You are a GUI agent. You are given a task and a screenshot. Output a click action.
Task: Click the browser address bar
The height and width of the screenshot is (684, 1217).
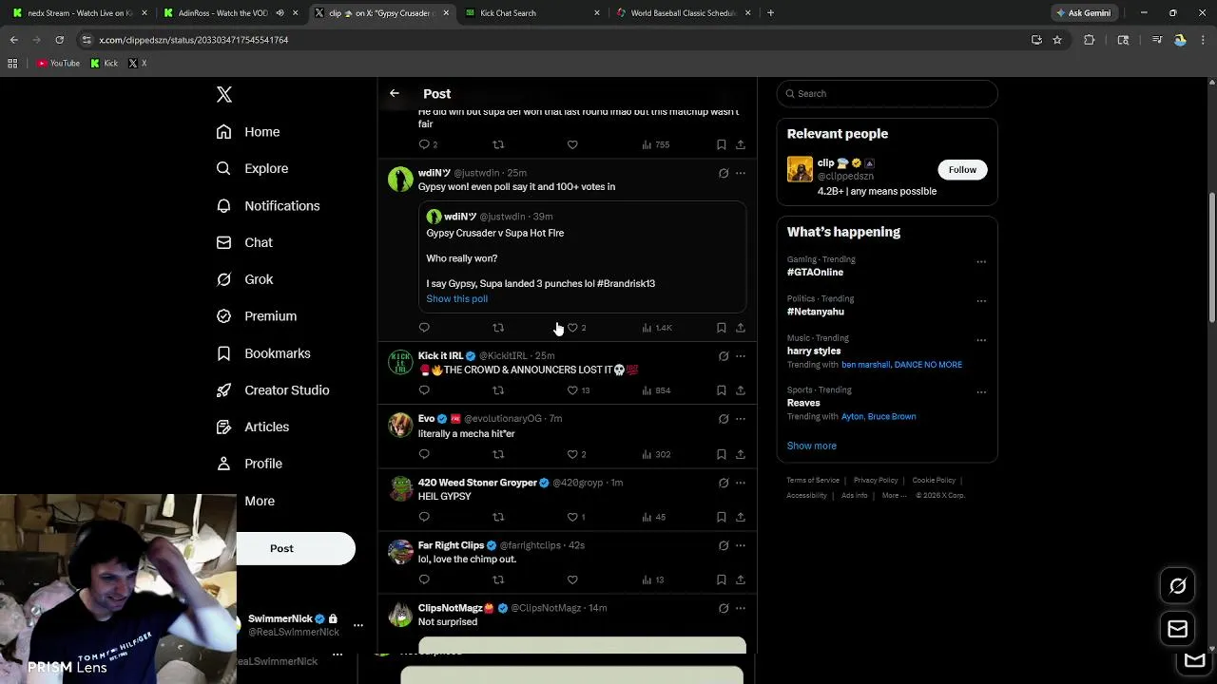tap(551, 40)
